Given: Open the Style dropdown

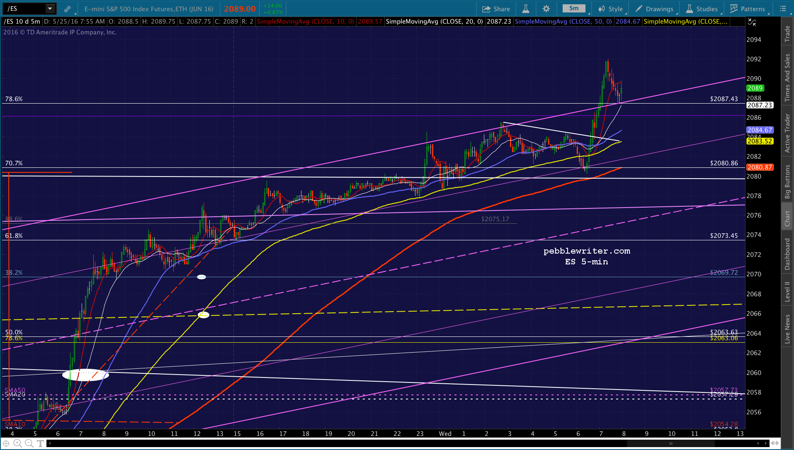Looking at the screenshot, I should pyautogui.click(x=610, y=9).
